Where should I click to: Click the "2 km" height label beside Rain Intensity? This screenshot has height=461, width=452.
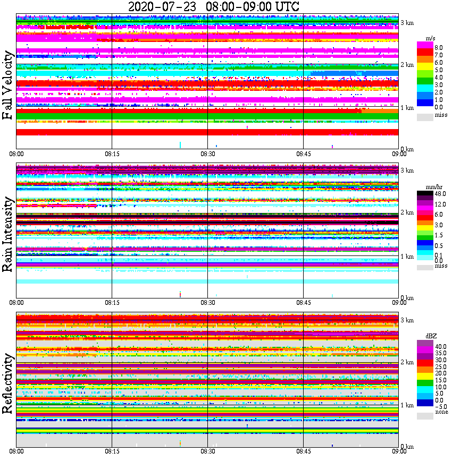pyautogui.click(x=407, y=212)
